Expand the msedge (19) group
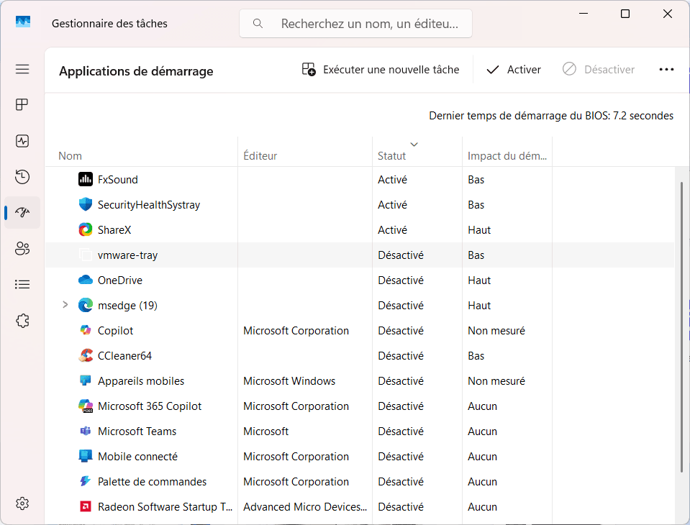 pos(65,305)
